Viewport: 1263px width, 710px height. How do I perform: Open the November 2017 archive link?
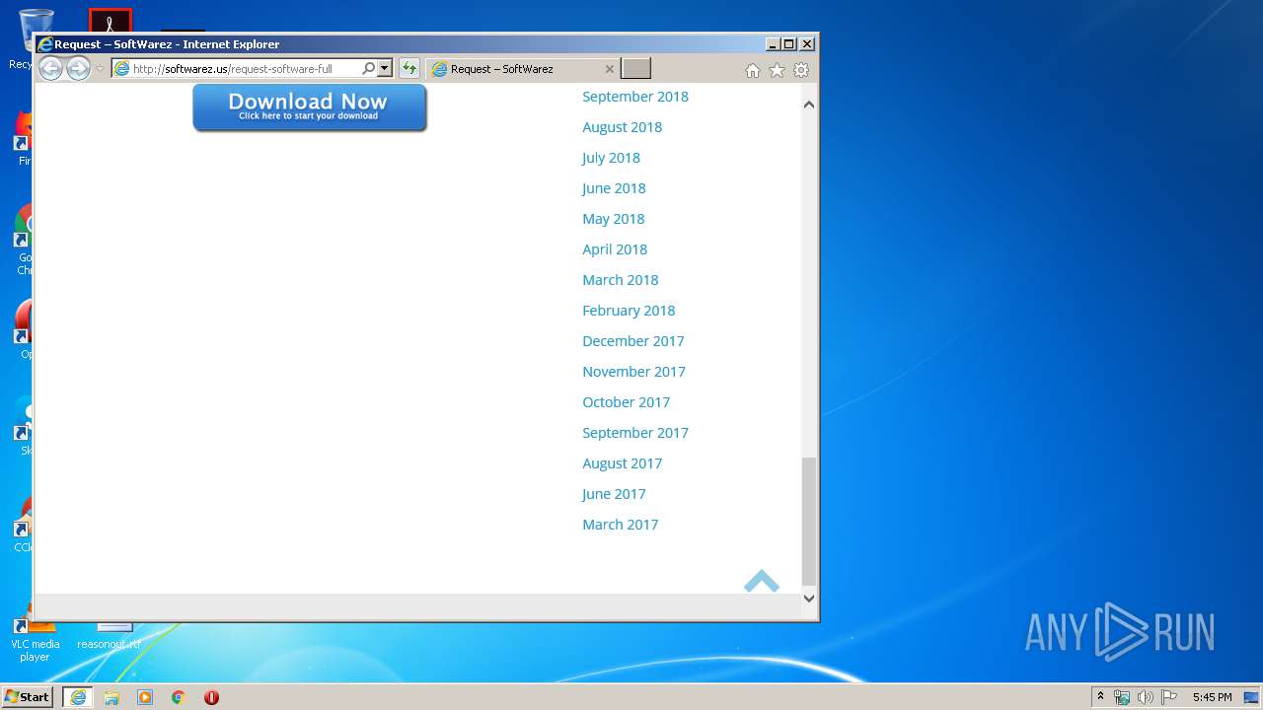coord(633,372)
